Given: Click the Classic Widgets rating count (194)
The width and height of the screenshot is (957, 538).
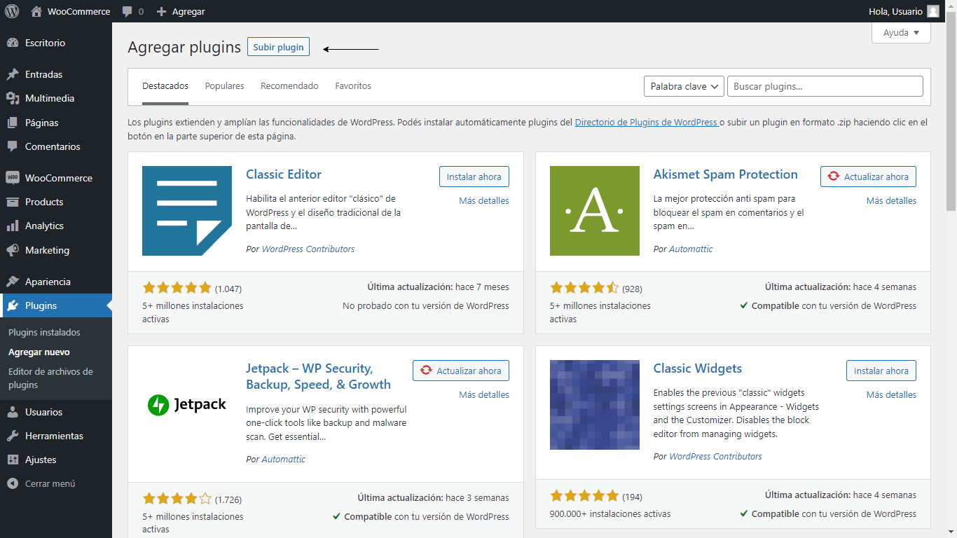Looking at the screenshot, I should coord(632,497).
